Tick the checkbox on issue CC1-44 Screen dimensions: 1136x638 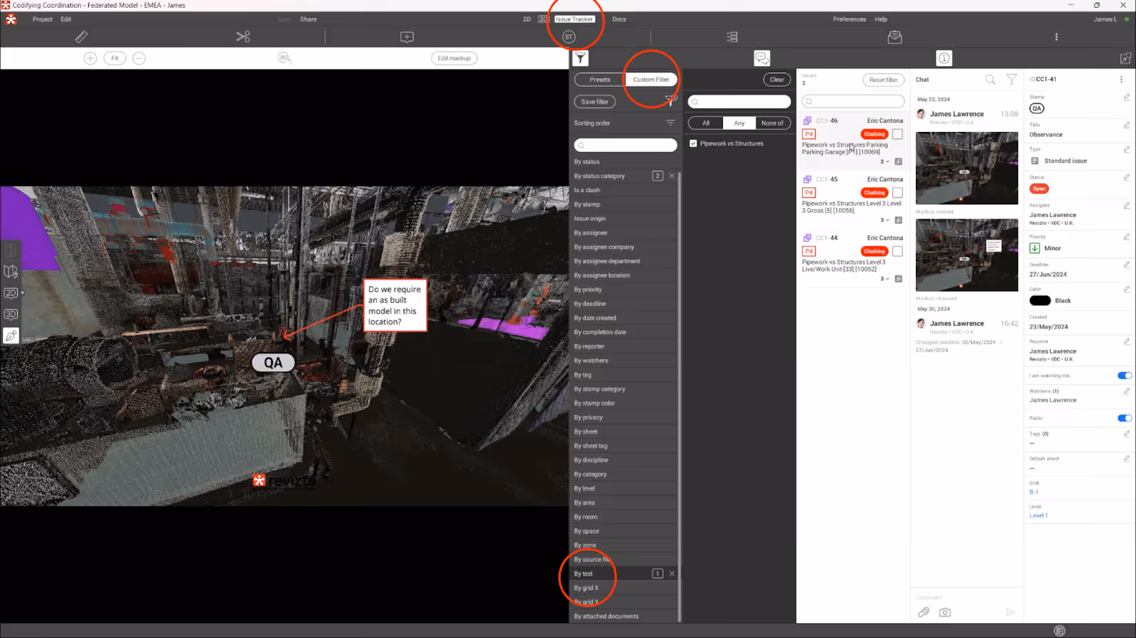click(x=897, y=251)
